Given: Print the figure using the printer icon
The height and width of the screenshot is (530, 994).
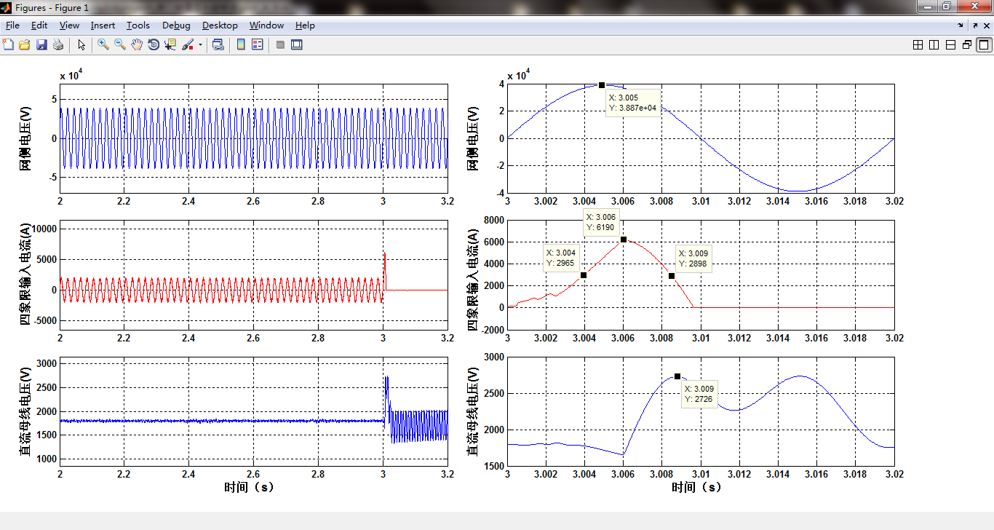Looking at the screenshot, I should pyautogui.click(x=58, y=44).
